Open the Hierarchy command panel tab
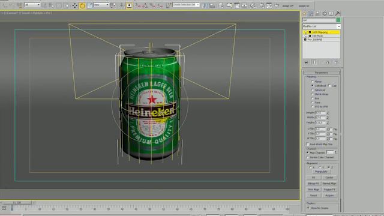 pyautogui.click(x=317, y=13)
